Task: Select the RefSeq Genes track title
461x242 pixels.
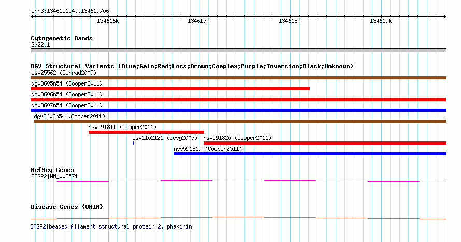Action: tap(53, 170)
